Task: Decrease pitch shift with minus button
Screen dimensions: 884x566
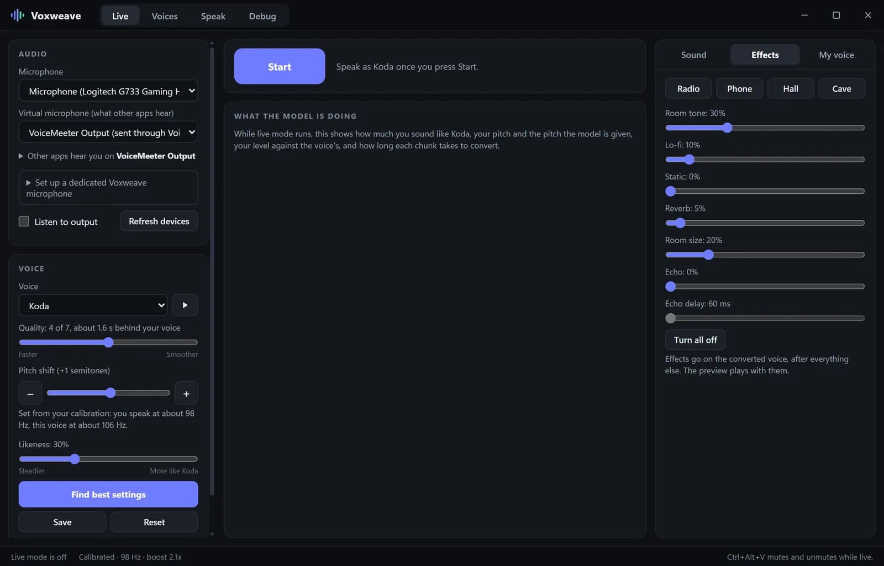Action: coord(30,393)
